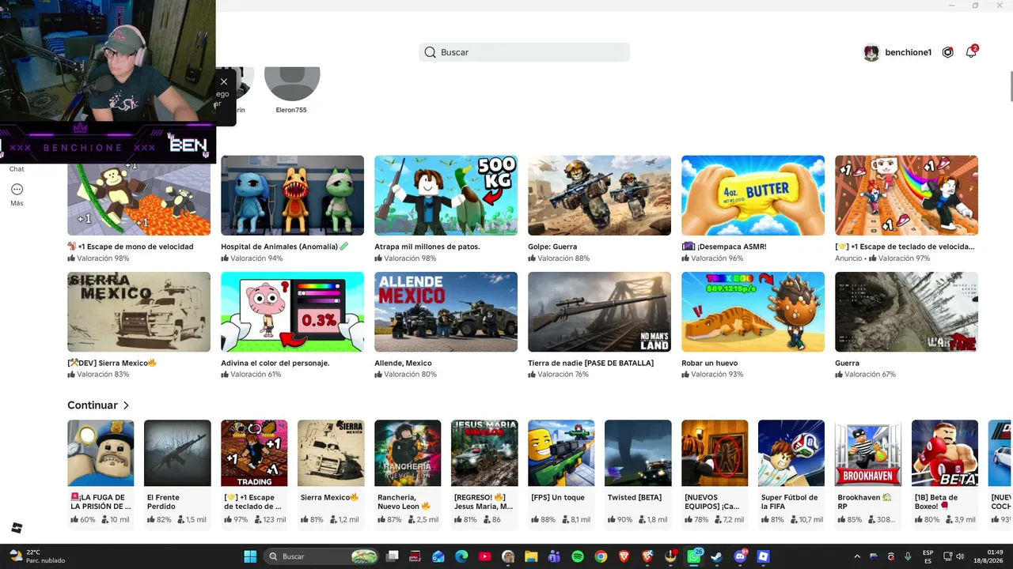Click the Más sidebar icon
Screen dimensions: 1013x569
(x=17, y=190)
